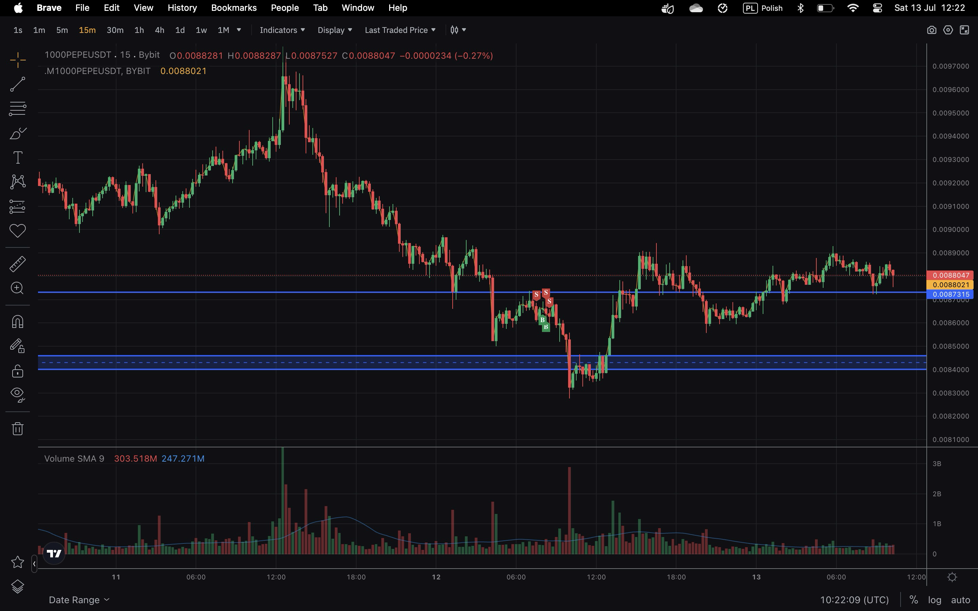Select the ruler measure tool
978x611 pixels.
(x=18, y=264)
